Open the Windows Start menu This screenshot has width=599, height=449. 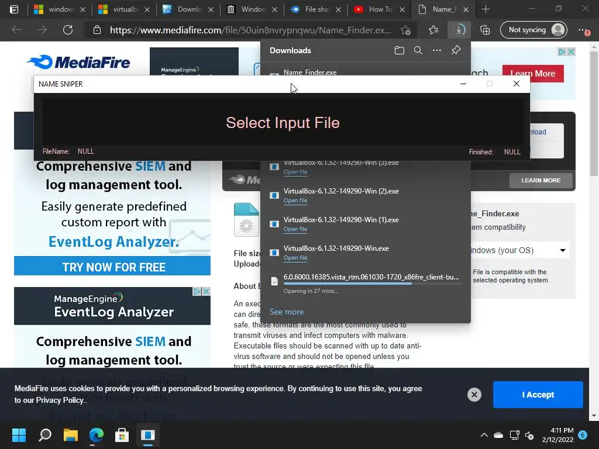coord(19,435)
